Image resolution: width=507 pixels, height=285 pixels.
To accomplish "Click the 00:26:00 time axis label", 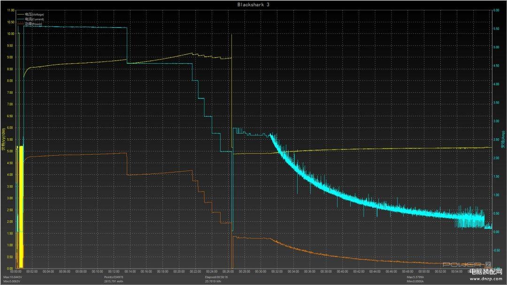I will pos(228,271).
